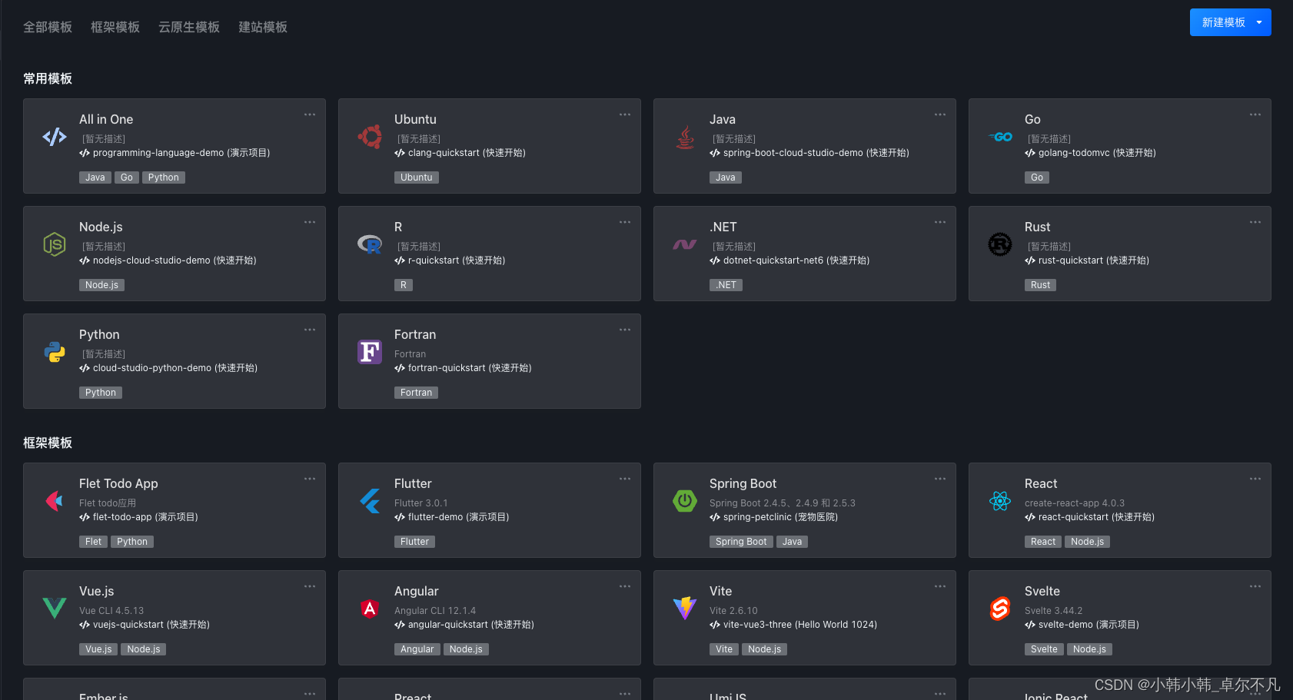Click the Vite lightning logo icon

(685, 609)
